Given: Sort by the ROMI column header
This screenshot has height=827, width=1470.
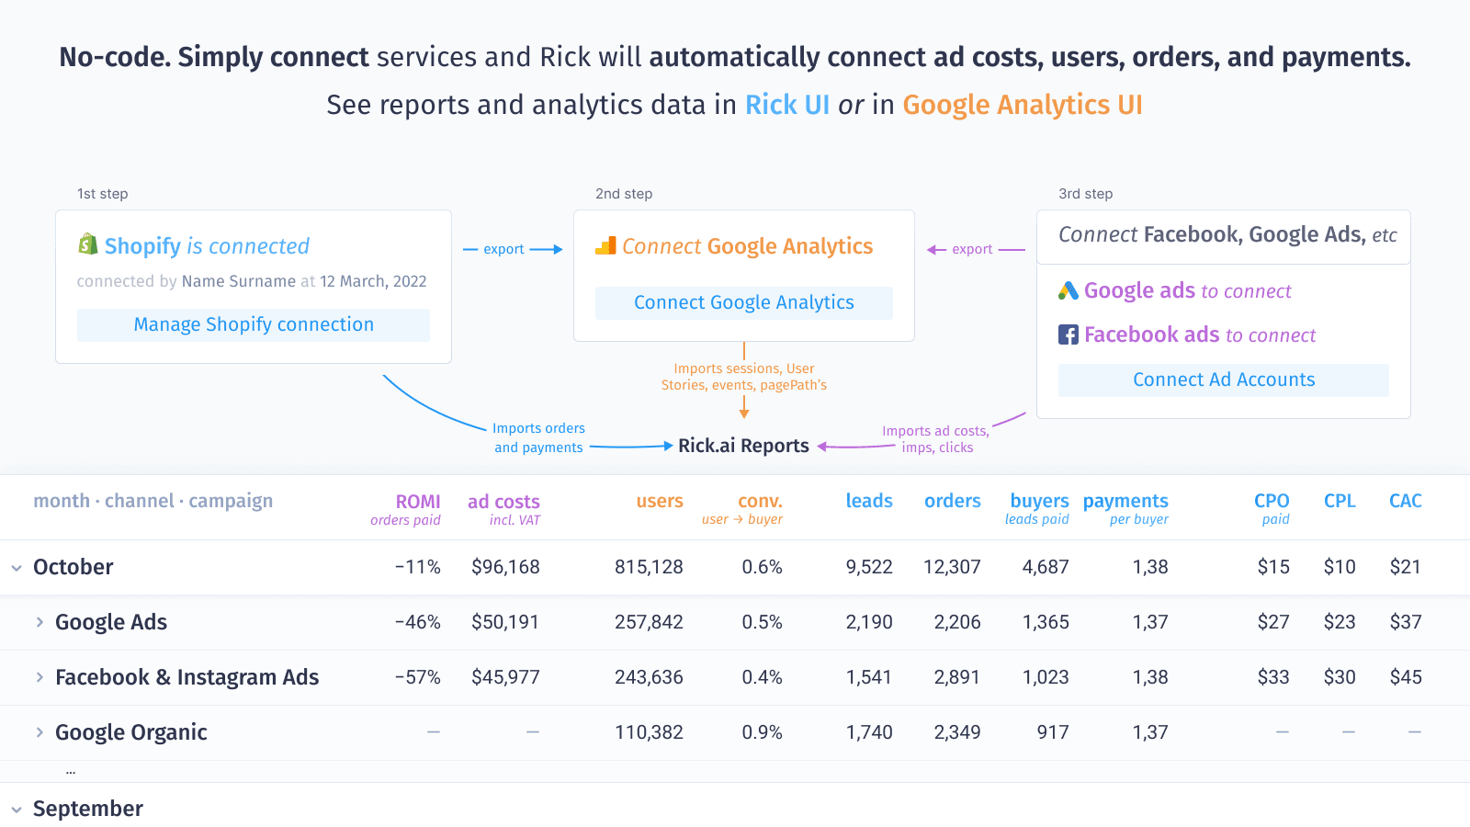Looking at the screenshot, I should coord(416,501).
